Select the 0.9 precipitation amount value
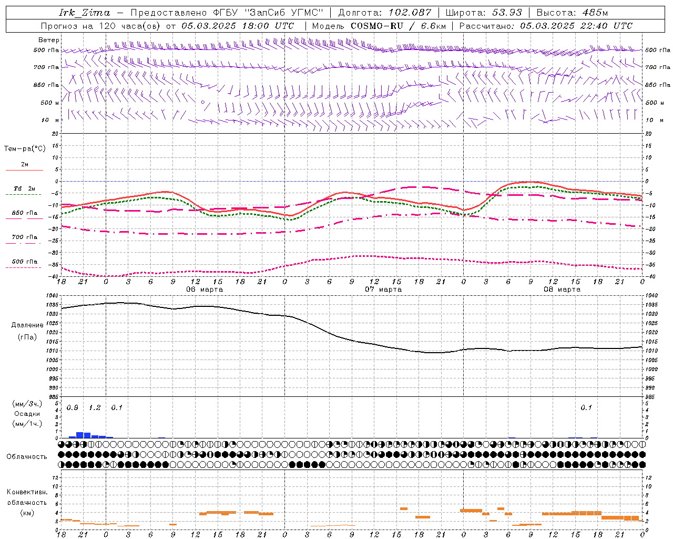The height and width of the screenshot is (539, 673). 73,408
